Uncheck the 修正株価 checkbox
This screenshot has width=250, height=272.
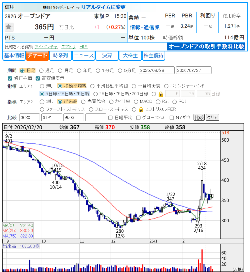tap(10, 78)
